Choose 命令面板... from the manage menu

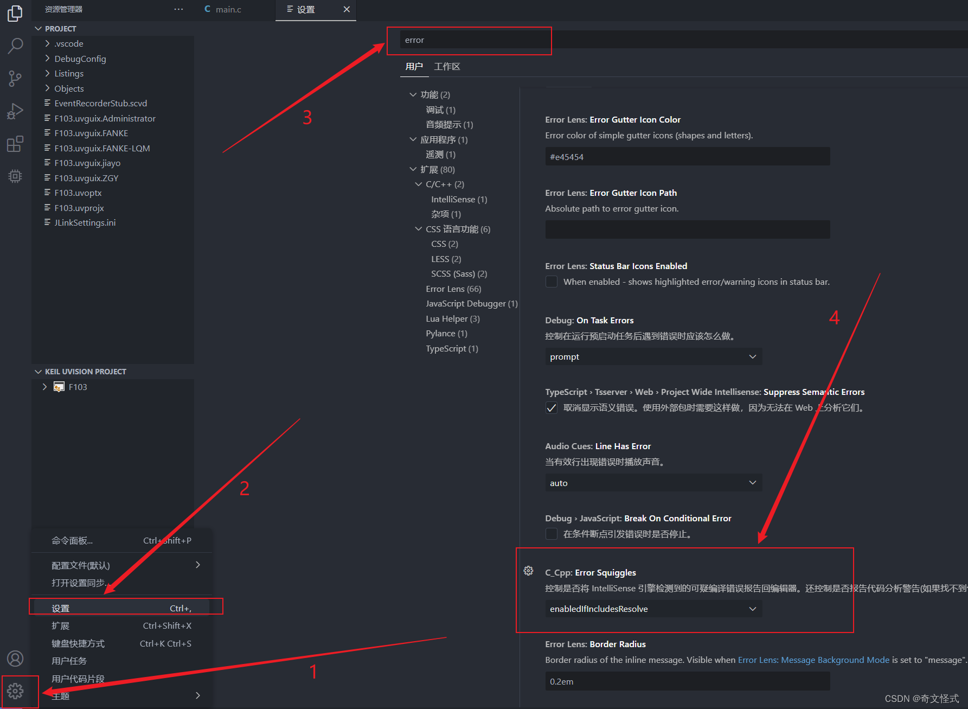pyautogui.click(x=121, y=540)
